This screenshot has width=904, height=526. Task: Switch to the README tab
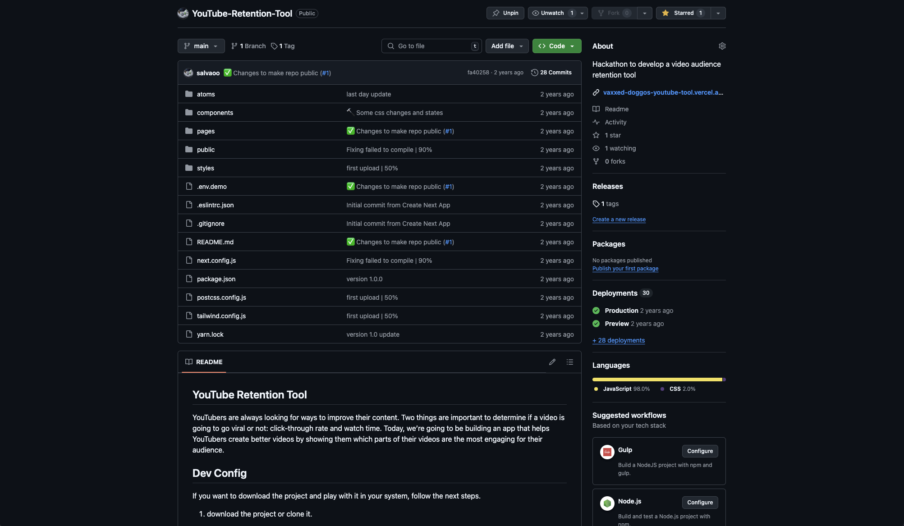click(203, 361)
